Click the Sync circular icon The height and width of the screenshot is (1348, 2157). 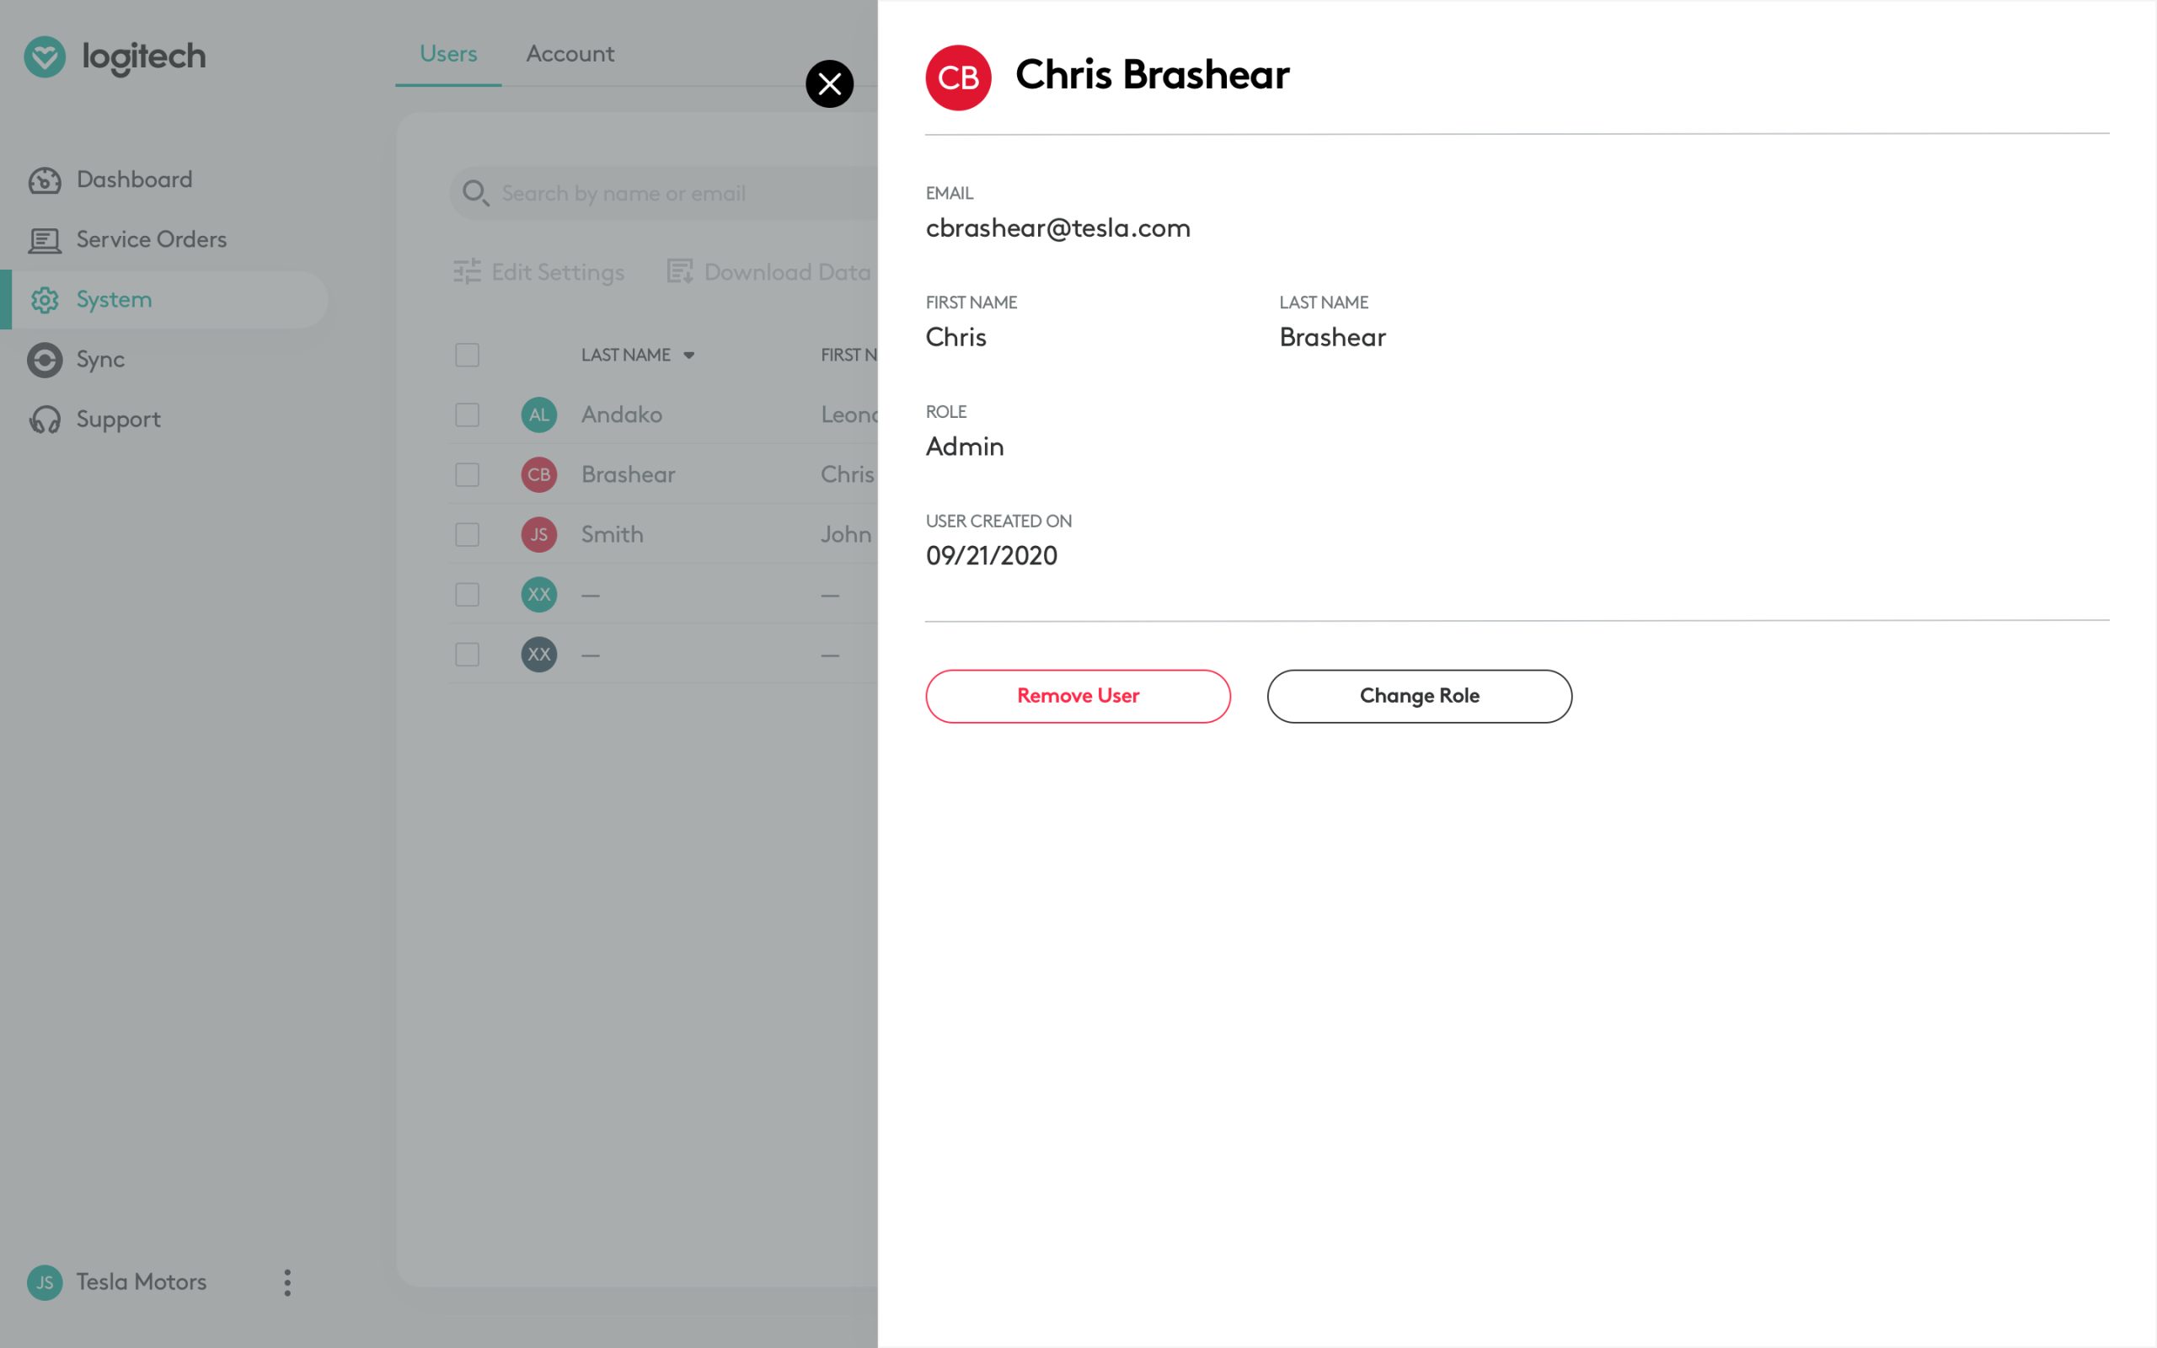(45, 361)
